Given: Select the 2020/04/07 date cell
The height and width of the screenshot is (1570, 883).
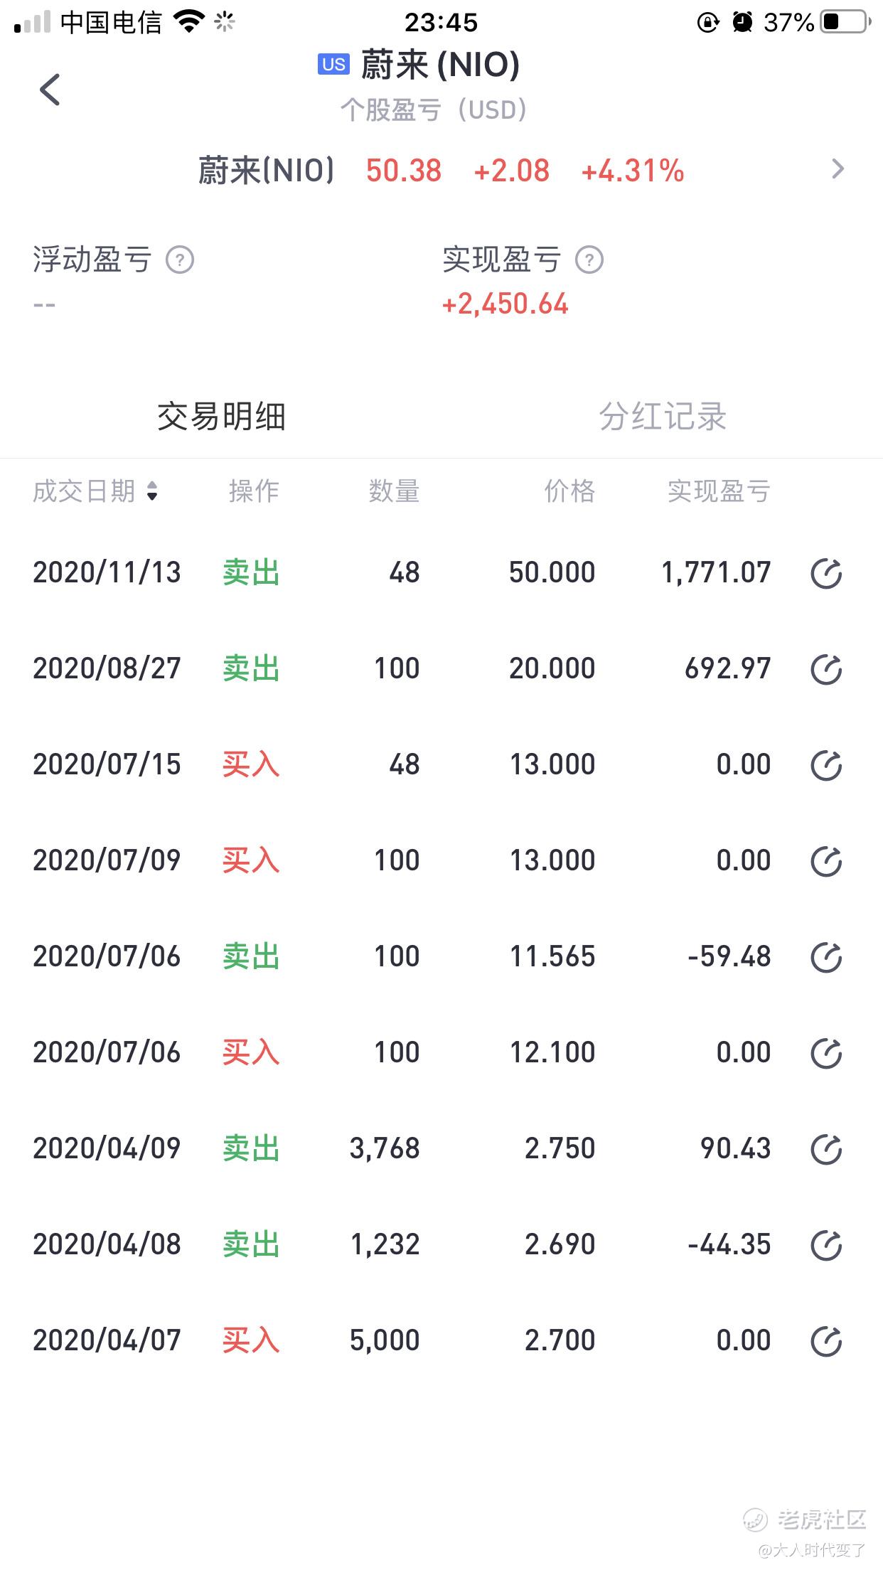Looking at the screenshot, I should tap(107, 1340).
